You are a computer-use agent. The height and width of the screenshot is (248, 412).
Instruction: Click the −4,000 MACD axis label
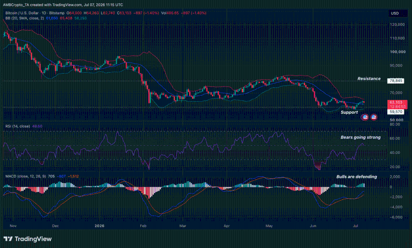[396, 207]
